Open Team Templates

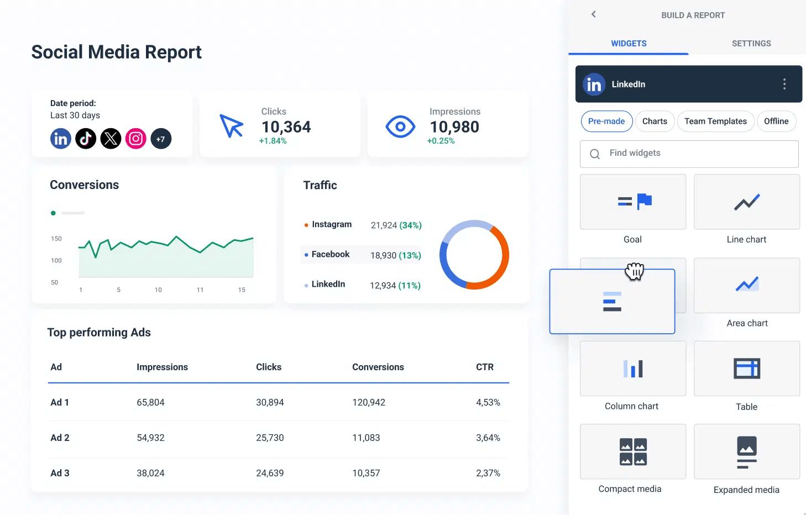pos(715,121)
